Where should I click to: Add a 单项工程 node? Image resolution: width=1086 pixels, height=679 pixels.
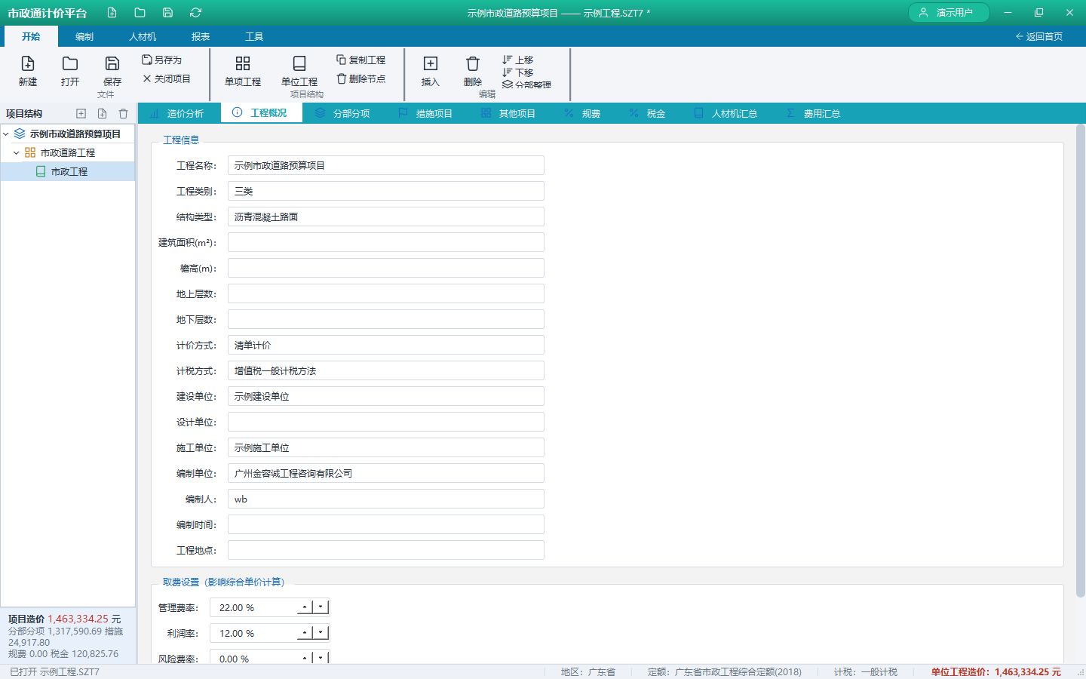click(243, 71)
